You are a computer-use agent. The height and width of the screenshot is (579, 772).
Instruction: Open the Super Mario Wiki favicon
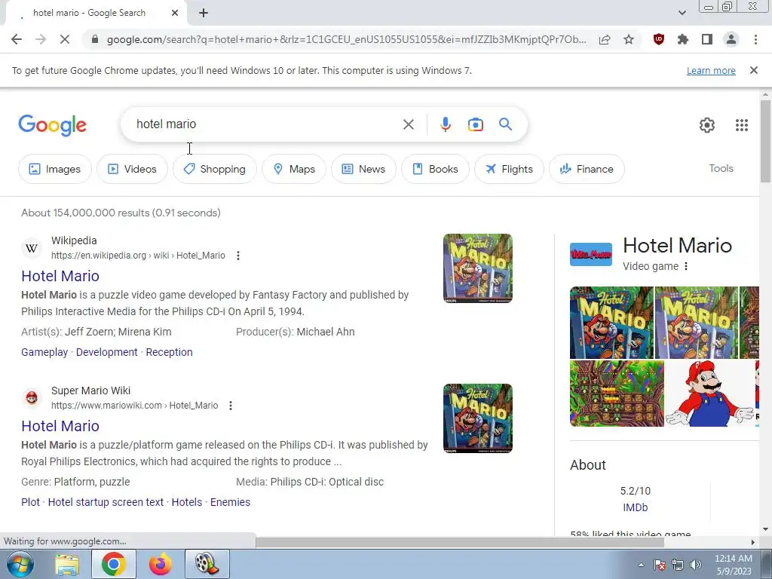tap(32, 398)
